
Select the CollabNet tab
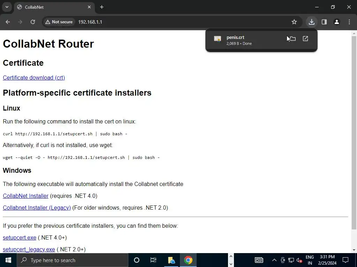pos(55,7)
